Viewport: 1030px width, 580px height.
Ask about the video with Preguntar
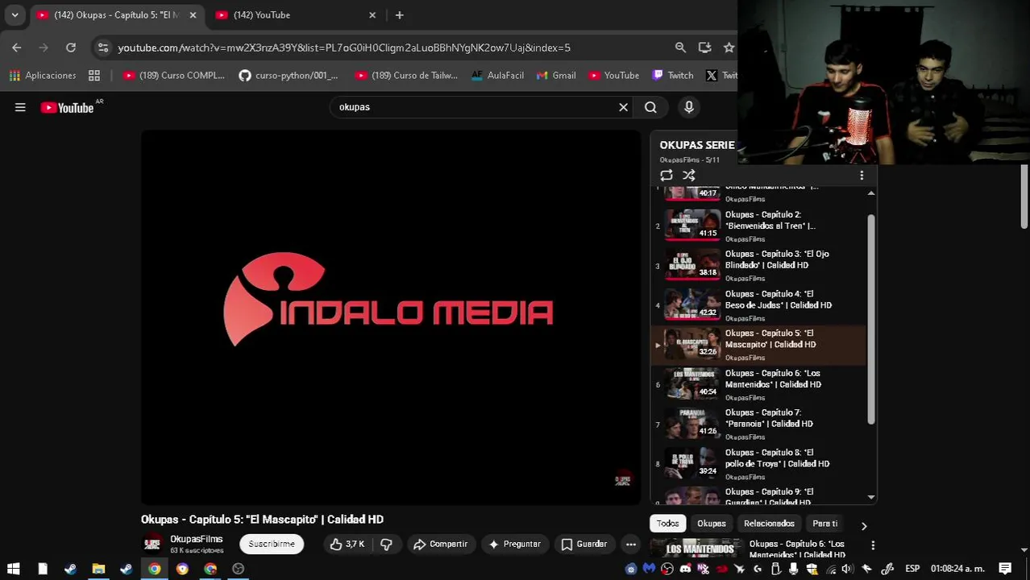point(514,545)
